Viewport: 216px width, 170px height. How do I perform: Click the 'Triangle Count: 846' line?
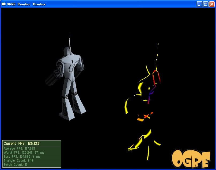(18, 161)
